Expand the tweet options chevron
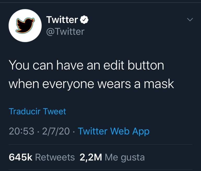201x171 pixels. (190, 20)
